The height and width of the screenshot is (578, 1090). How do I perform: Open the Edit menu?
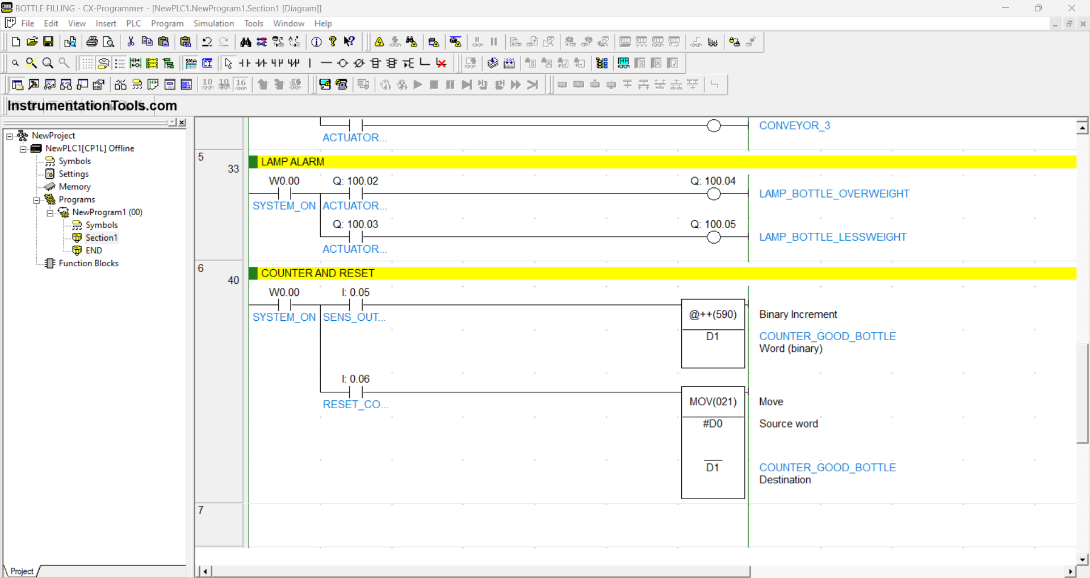[51, 23]
